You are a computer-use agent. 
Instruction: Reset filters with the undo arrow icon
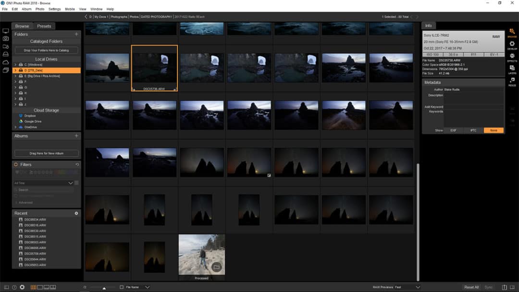click(x=77, y=164)
